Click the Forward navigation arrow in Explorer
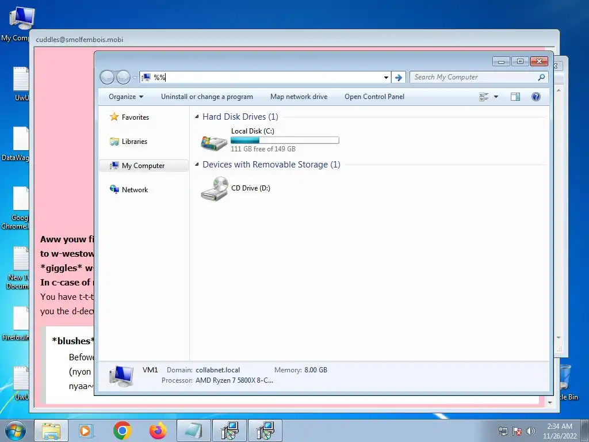Screen dimensions: 589x442 123,78
